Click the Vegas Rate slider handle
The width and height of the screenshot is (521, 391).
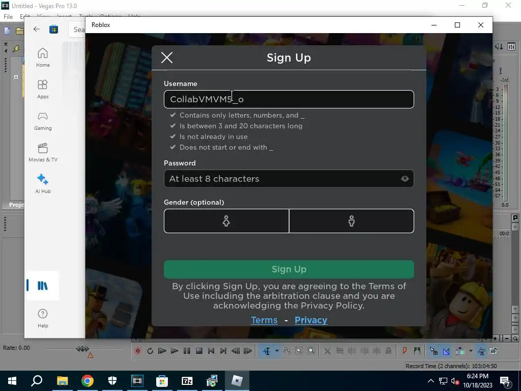point(82,348)
